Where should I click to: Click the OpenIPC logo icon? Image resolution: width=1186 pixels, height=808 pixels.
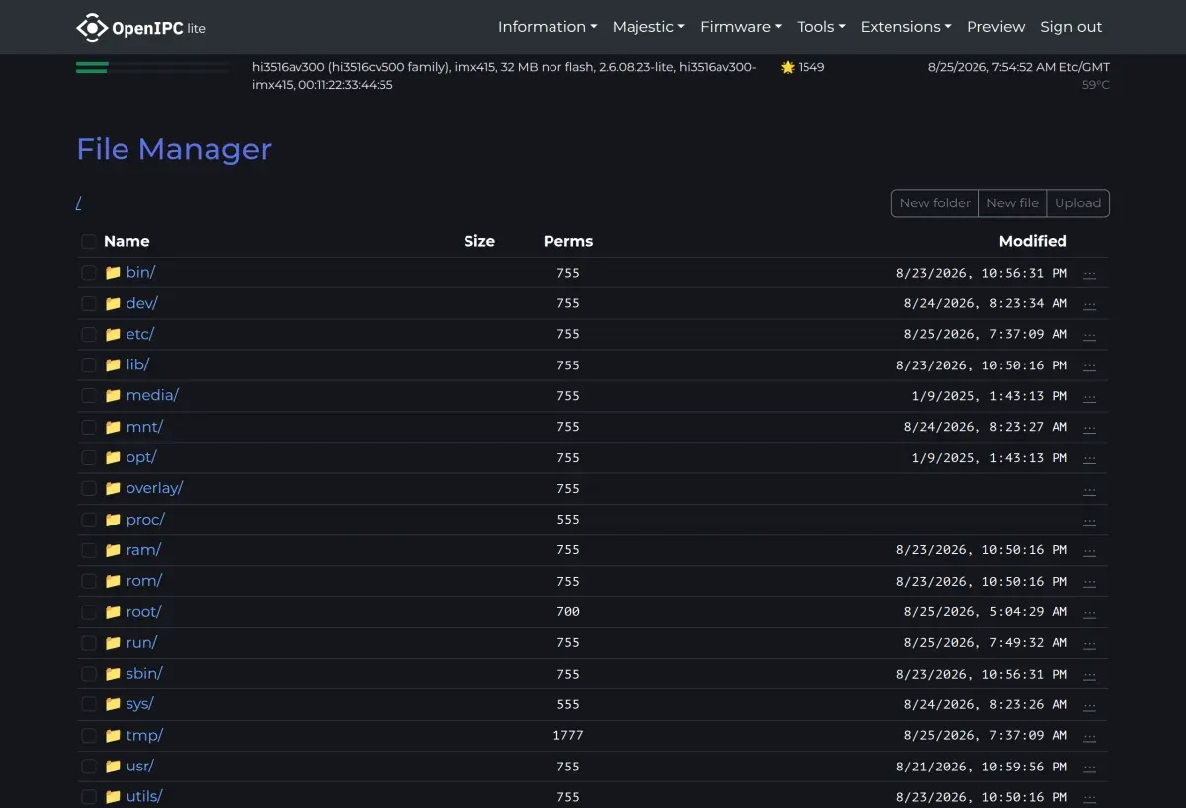(92, 27)
